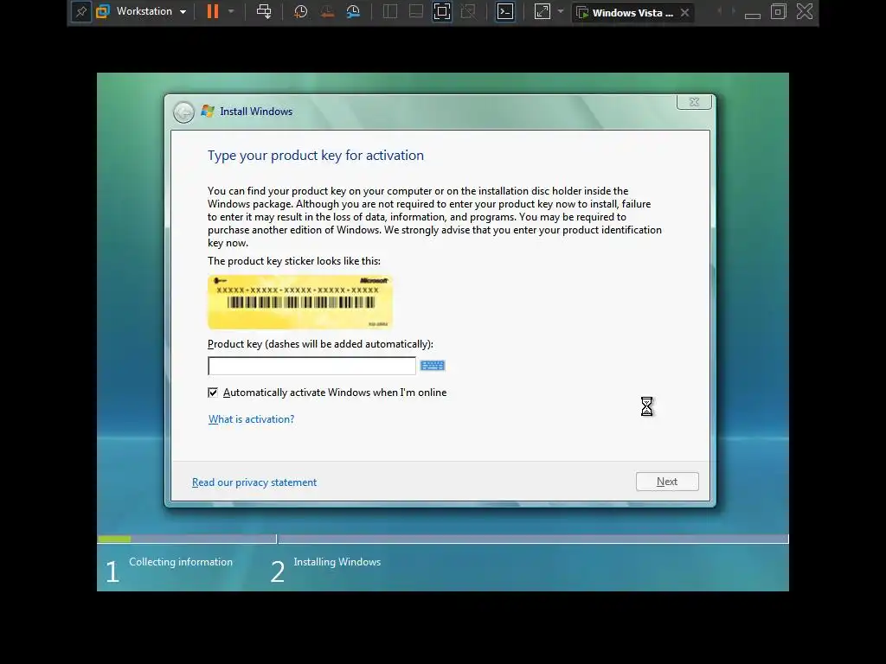Screen dimensions: 886x664
Task: Click the stretch guest display icon
Action: coord(542,12)
